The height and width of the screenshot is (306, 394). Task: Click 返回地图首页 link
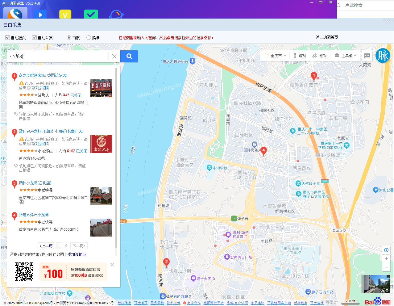click(x=327, y=37)
